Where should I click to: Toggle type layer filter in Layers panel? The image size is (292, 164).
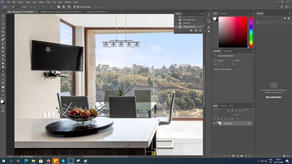pyautogui.click(x=236, y=111)
